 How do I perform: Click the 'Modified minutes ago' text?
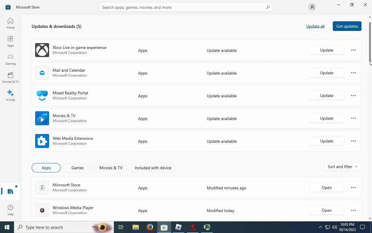click(227, 188)
